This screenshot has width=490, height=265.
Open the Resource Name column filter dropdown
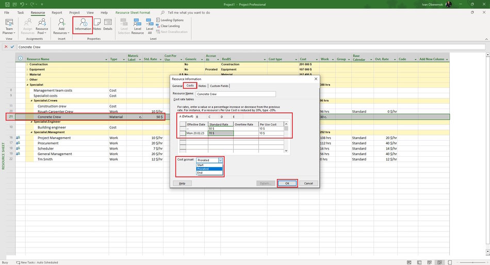pos(106,59)
